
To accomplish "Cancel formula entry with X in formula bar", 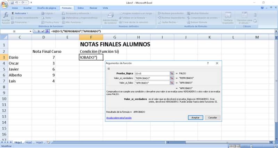I will [x=39, y=31].
